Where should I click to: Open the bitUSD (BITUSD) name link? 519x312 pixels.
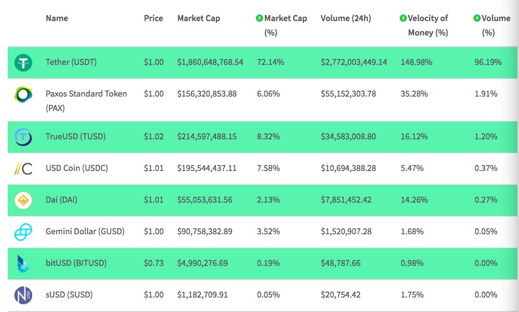(x=76, y=263)
